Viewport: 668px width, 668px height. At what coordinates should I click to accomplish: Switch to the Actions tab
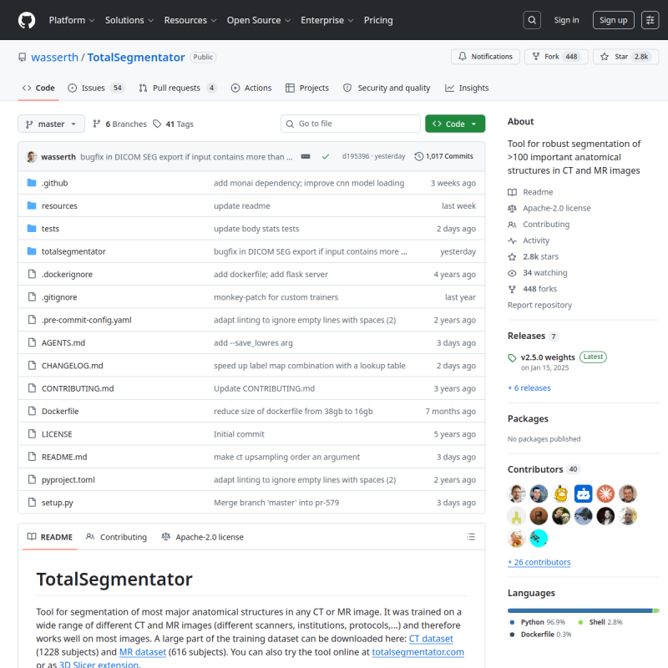click(251, 88)
